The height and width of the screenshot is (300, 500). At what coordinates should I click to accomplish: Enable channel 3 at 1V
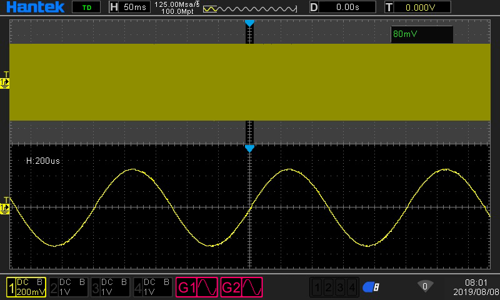pos(111,287)
